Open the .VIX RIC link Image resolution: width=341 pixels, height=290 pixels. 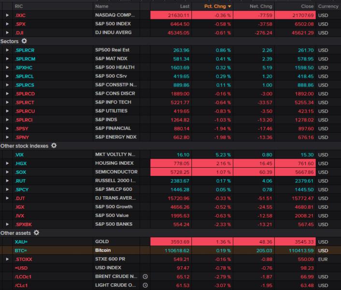19,155
